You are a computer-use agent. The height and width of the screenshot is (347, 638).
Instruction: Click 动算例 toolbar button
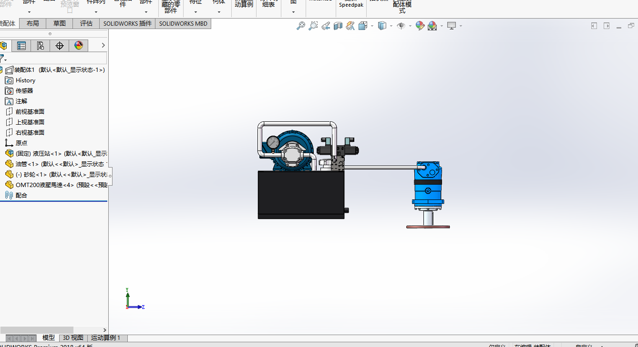pyautogui.click(x=244, y=5)
